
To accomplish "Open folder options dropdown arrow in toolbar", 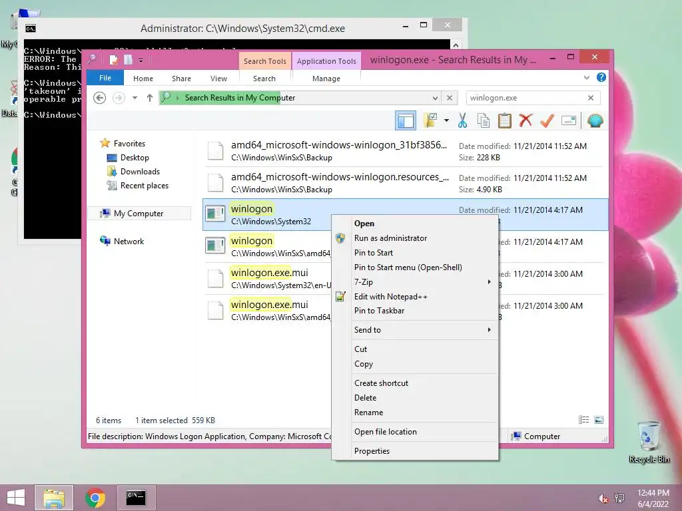I will (447, 120).
